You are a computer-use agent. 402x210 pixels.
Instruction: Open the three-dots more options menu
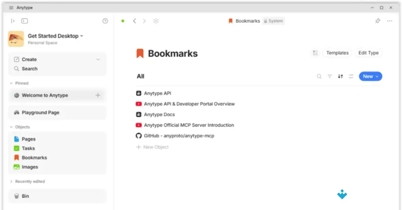[390, 21]
